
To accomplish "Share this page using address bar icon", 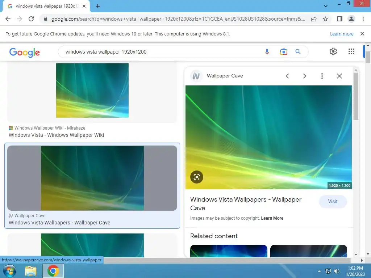I will pos(314,19).
